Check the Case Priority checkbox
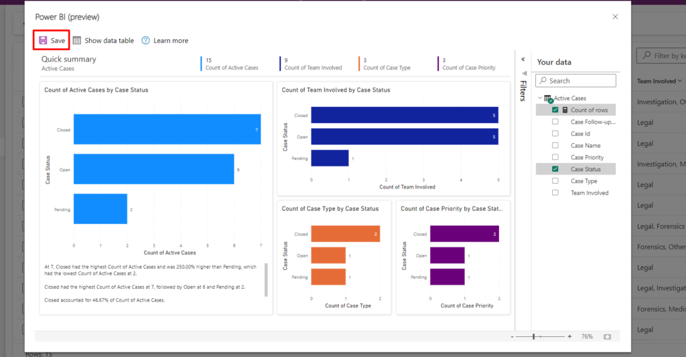686x357 pixels. point(555,157)
